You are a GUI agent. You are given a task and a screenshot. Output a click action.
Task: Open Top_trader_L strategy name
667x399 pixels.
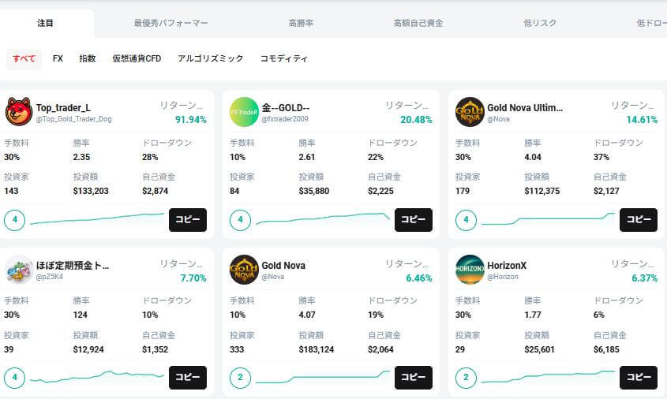click(63, 108)
